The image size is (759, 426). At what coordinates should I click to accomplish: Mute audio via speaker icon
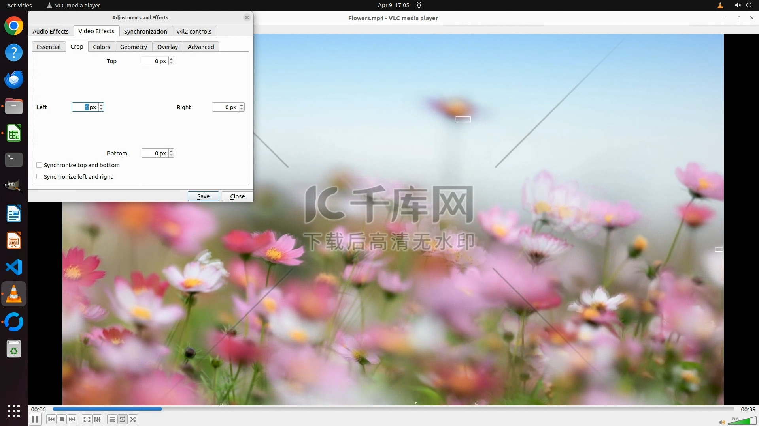pos(722,422)
